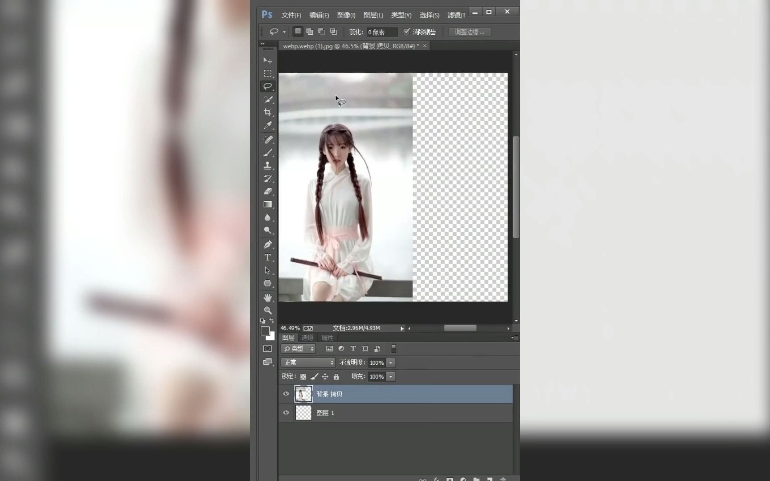770x481 pixels.
Task: Switch to the 通道 channels tab
Action: pyautogui.click(x=307, y=338)
